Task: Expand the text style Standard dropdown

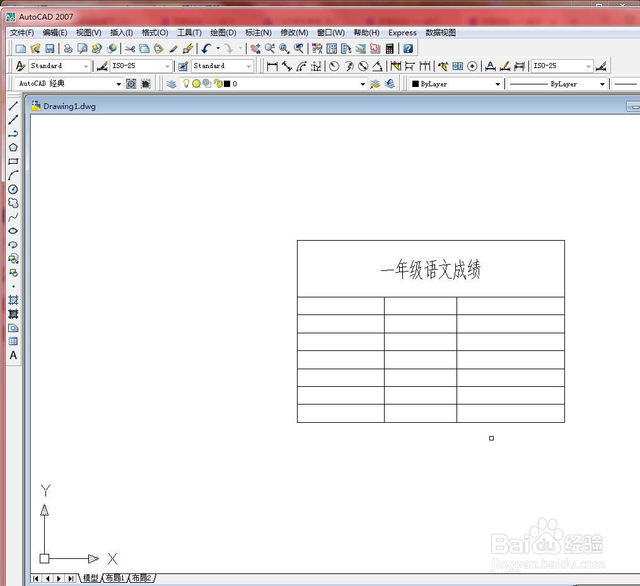Action: [86, 66]
